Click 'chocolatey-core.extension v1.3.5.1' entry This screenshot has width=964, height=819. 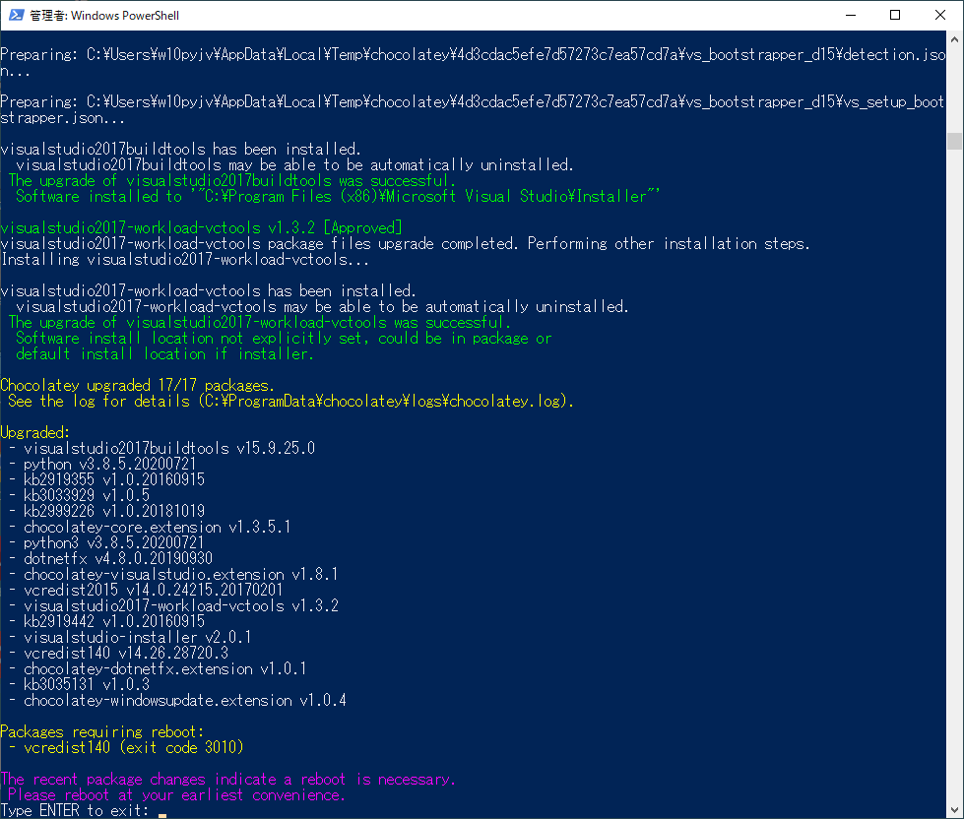(157, 528)
